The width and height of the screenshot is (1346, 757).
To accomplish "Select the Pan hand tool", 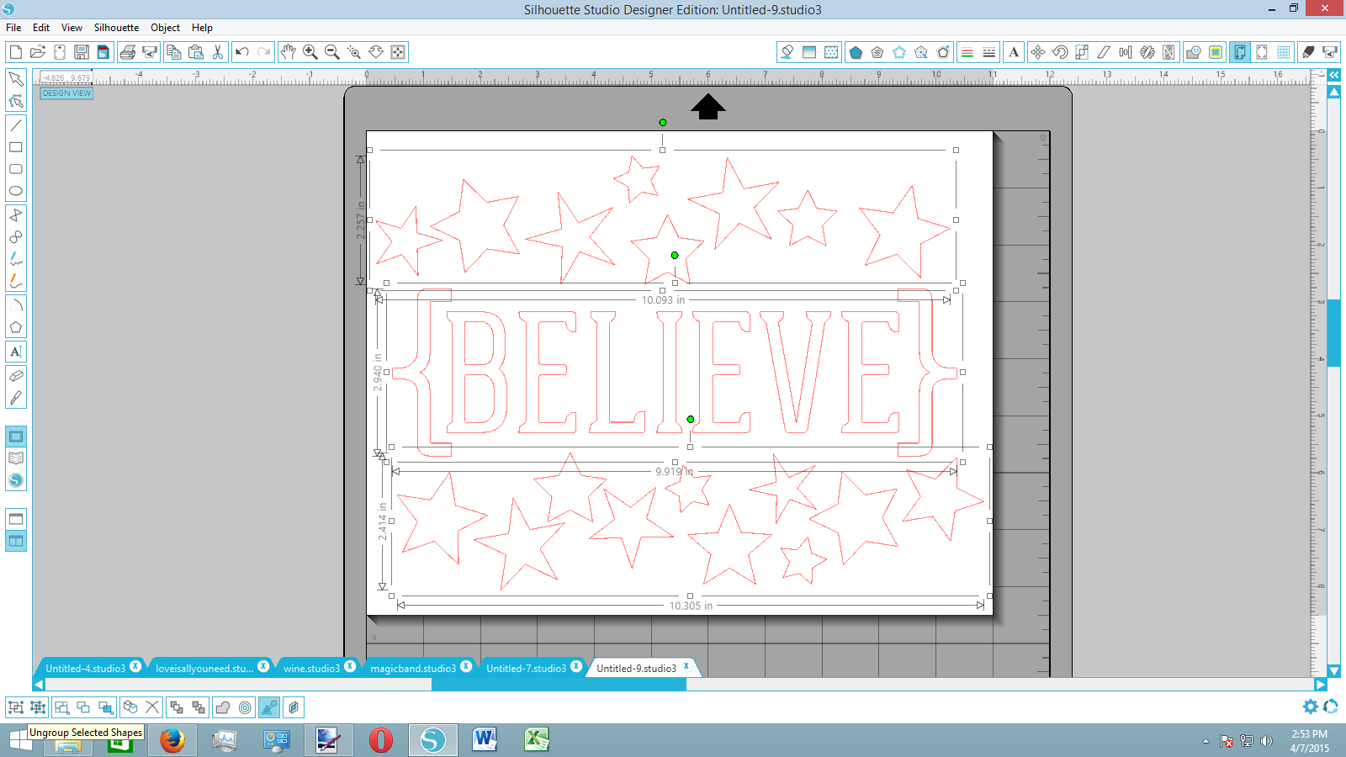I will tap(289, 52).
